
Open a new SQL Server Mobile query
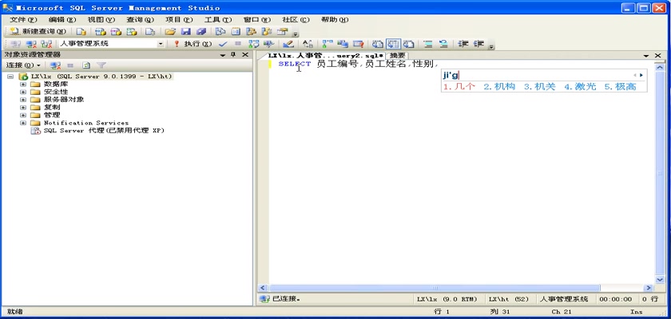150,32
